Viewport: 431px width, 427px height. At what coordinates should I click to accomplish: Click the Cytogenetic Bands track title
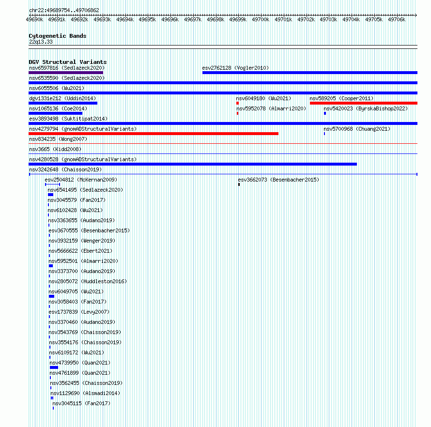pos(58,36)
